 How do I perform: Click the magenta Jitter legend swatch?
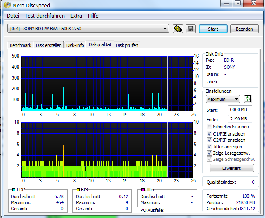[143, 190]
